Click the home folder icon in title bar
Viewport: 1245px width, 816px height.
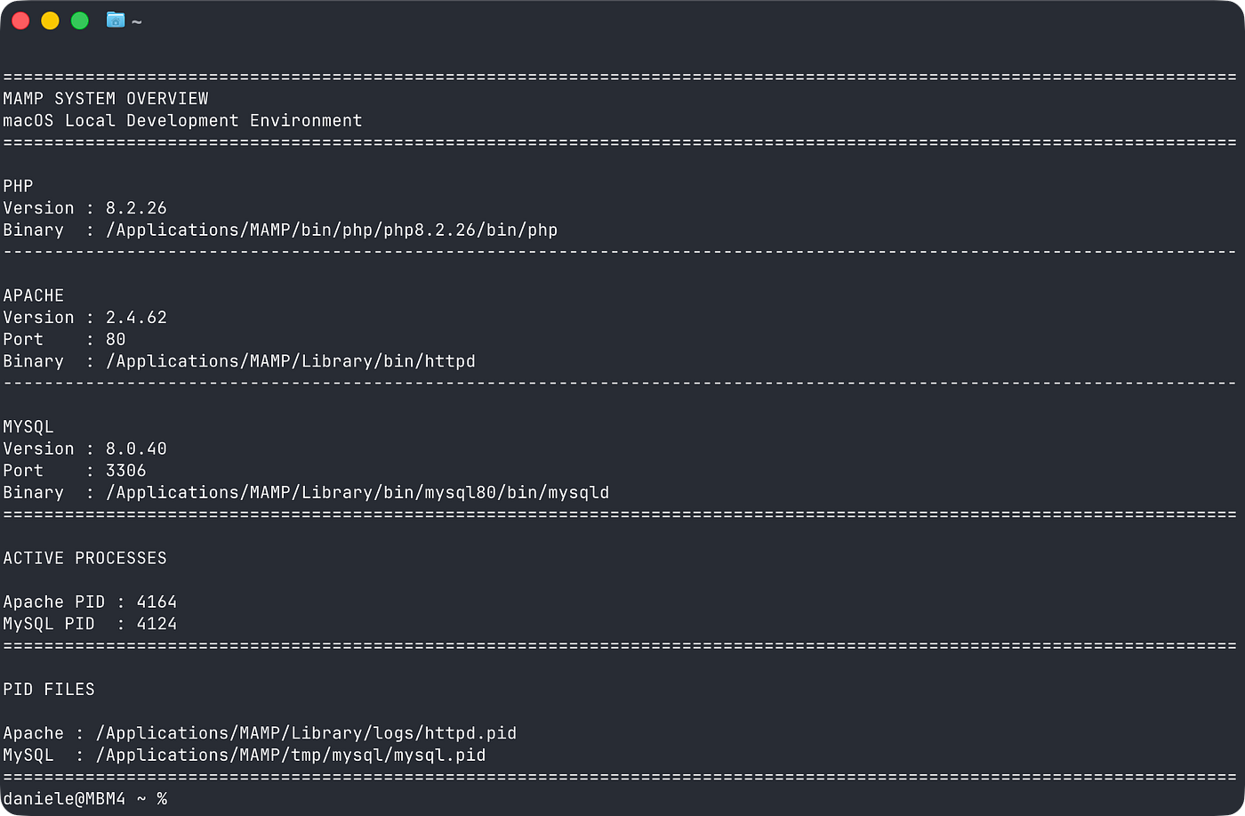point(116,20)
